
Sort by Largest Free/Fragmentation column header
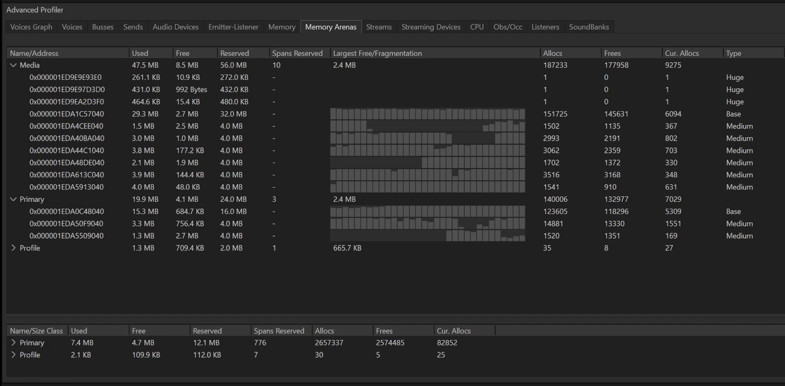click(377, 53)
